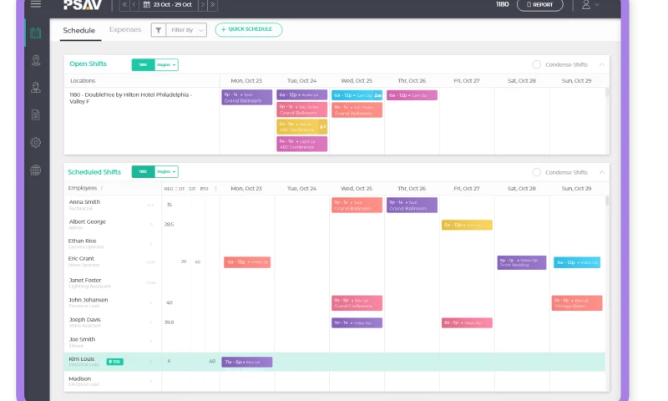Click the Quick Schedule button
The image size is (668, 401).
(248, 30)
